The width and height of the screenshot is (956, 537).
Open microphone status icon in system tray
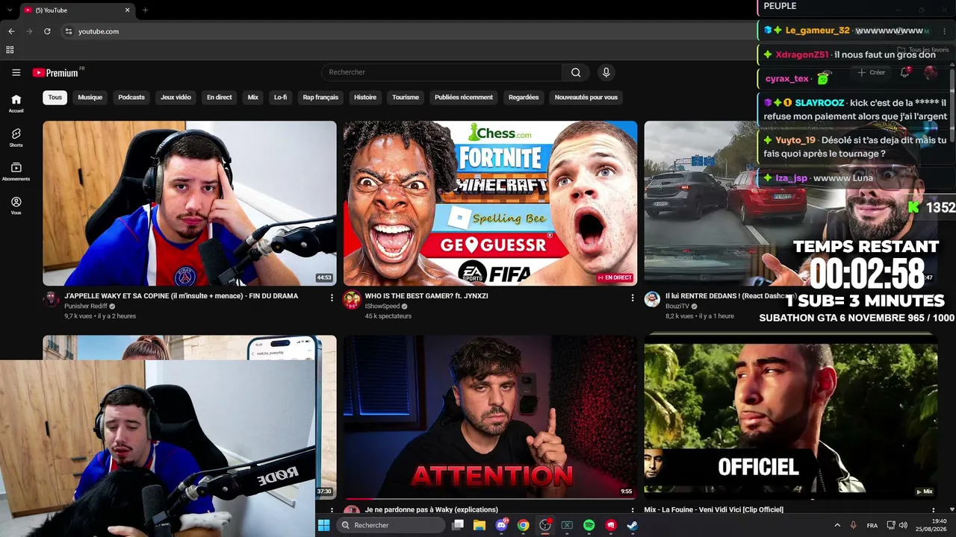click(x=853, y=525)
